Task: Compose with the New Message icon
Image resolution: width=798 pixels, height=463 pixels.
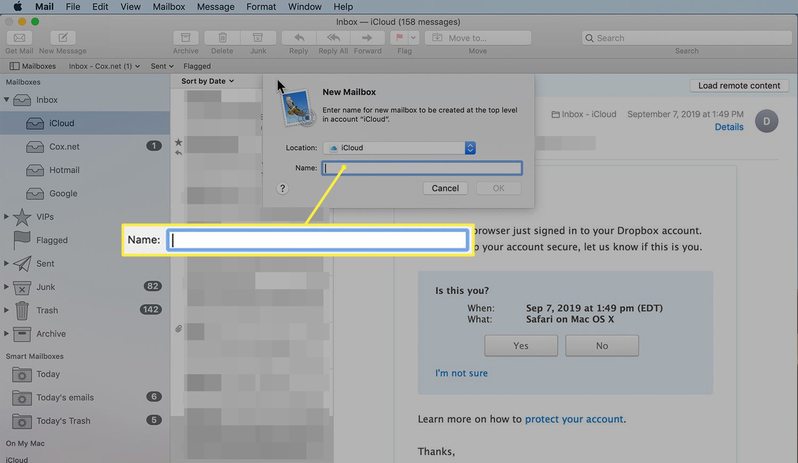Action: point(63,38)
